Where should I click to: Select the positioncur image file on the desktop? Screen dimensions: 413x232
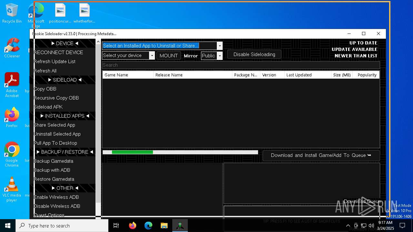(60, 14)
